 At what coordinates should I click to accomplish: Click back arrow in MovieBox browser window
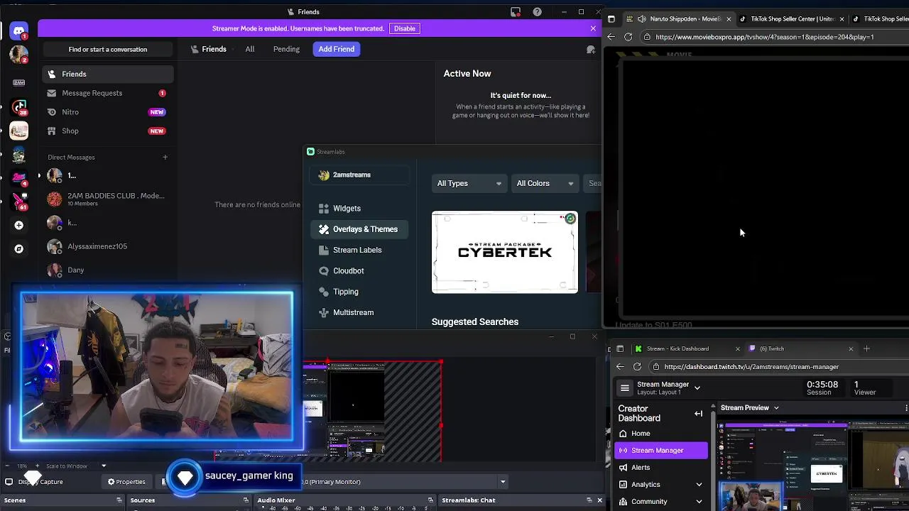[x=611, y=37]
